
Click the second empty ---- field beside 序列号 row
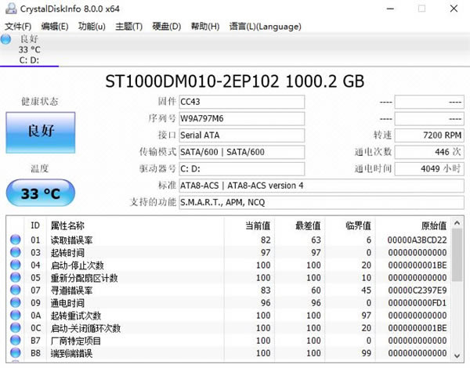tap(429, 119)
